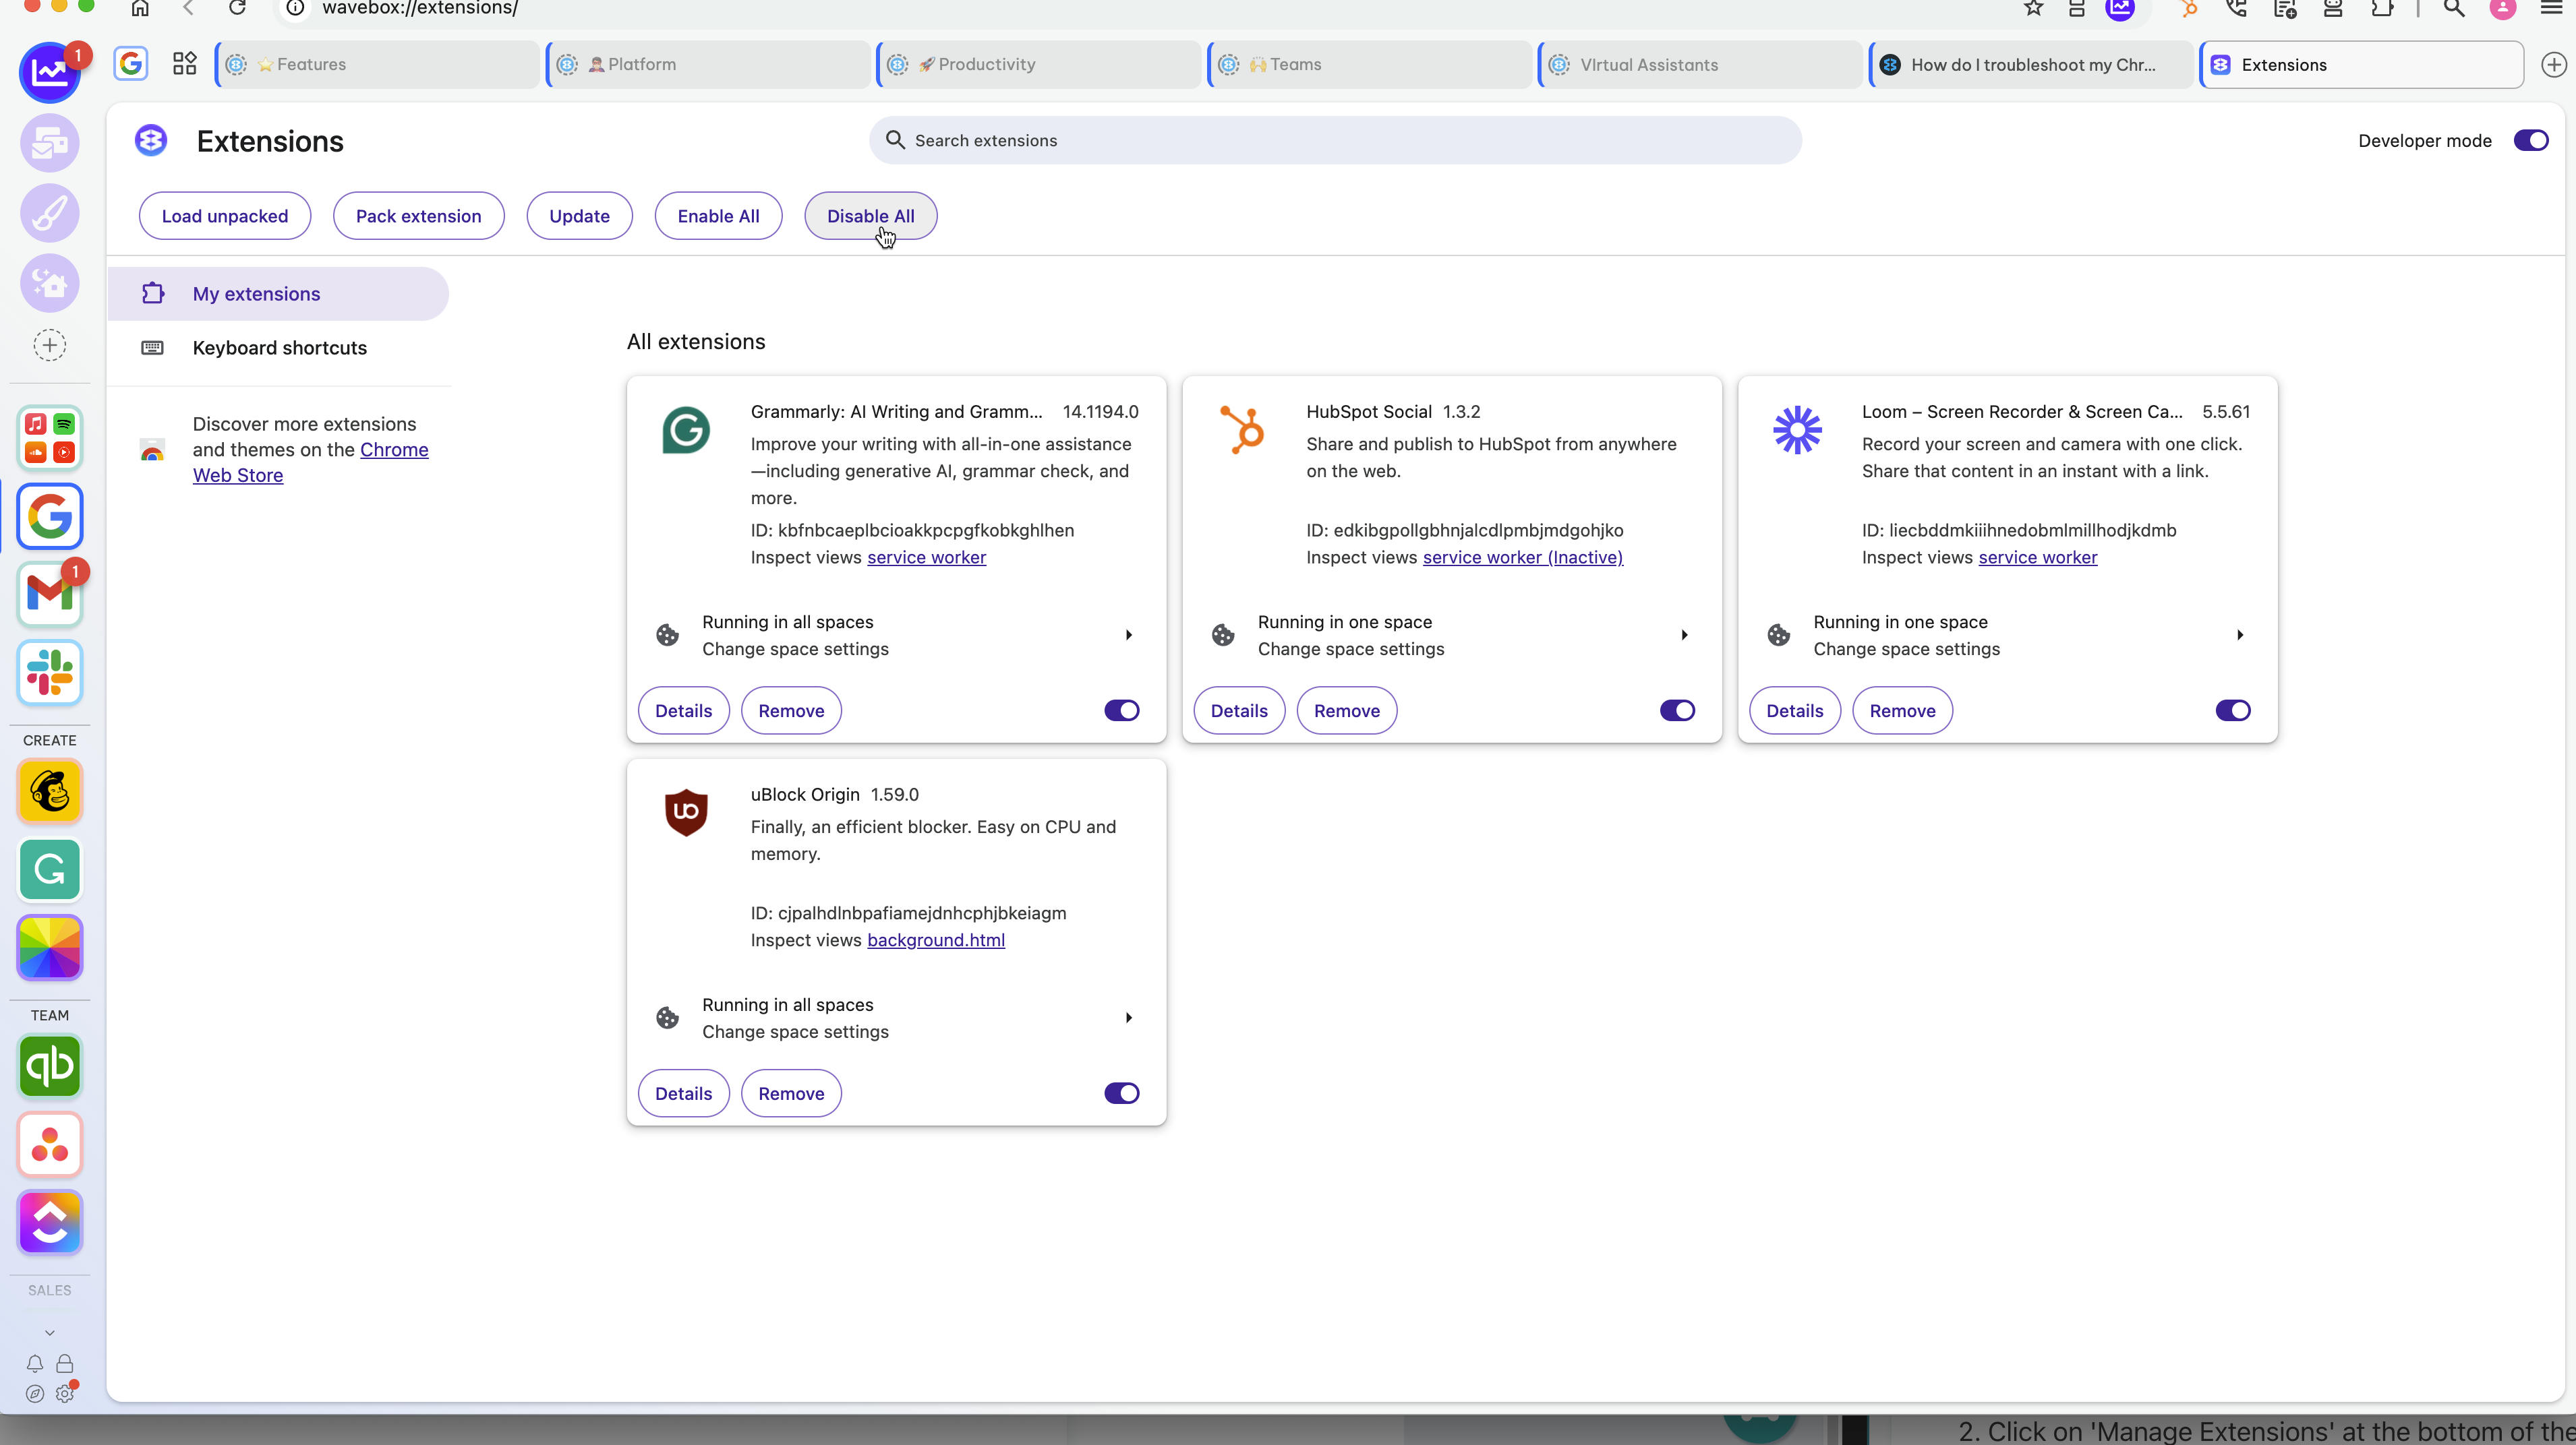
Task: Remove the Loom extension
Action: tap(1902, 710)
